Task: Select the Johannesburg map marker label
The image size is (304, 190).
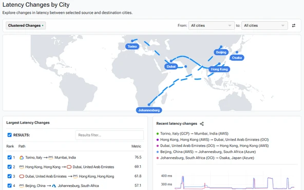Action: [149, 110]
